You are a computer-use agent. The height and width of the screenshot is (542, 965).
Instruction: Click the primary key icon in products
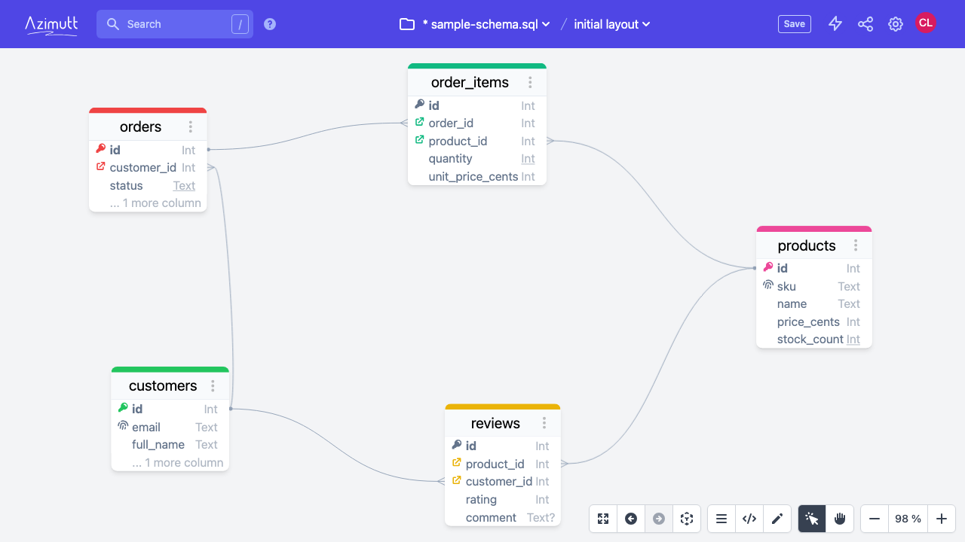[x=768, y=267]
